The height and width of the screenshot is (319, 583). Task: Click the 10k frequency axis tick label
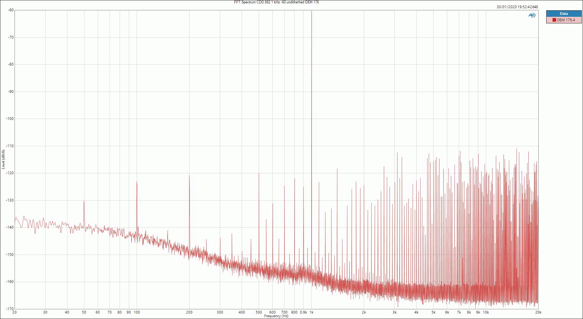[486, 312]
